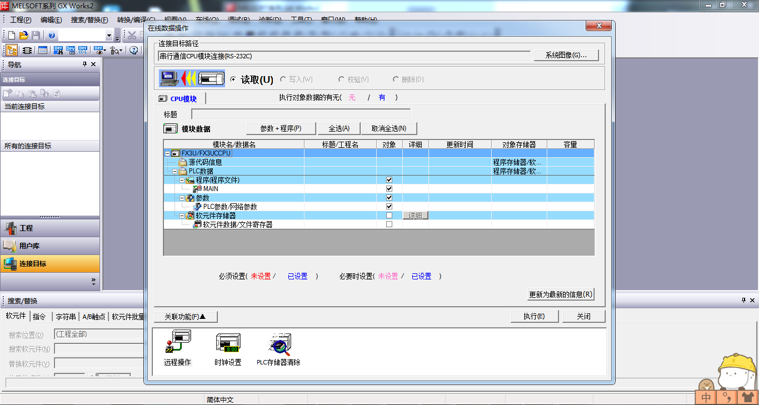Viewport: 759px width, 405px height.
Task: Collapse the FX3U/FX3UCCPU tree node
Action: 168,153
